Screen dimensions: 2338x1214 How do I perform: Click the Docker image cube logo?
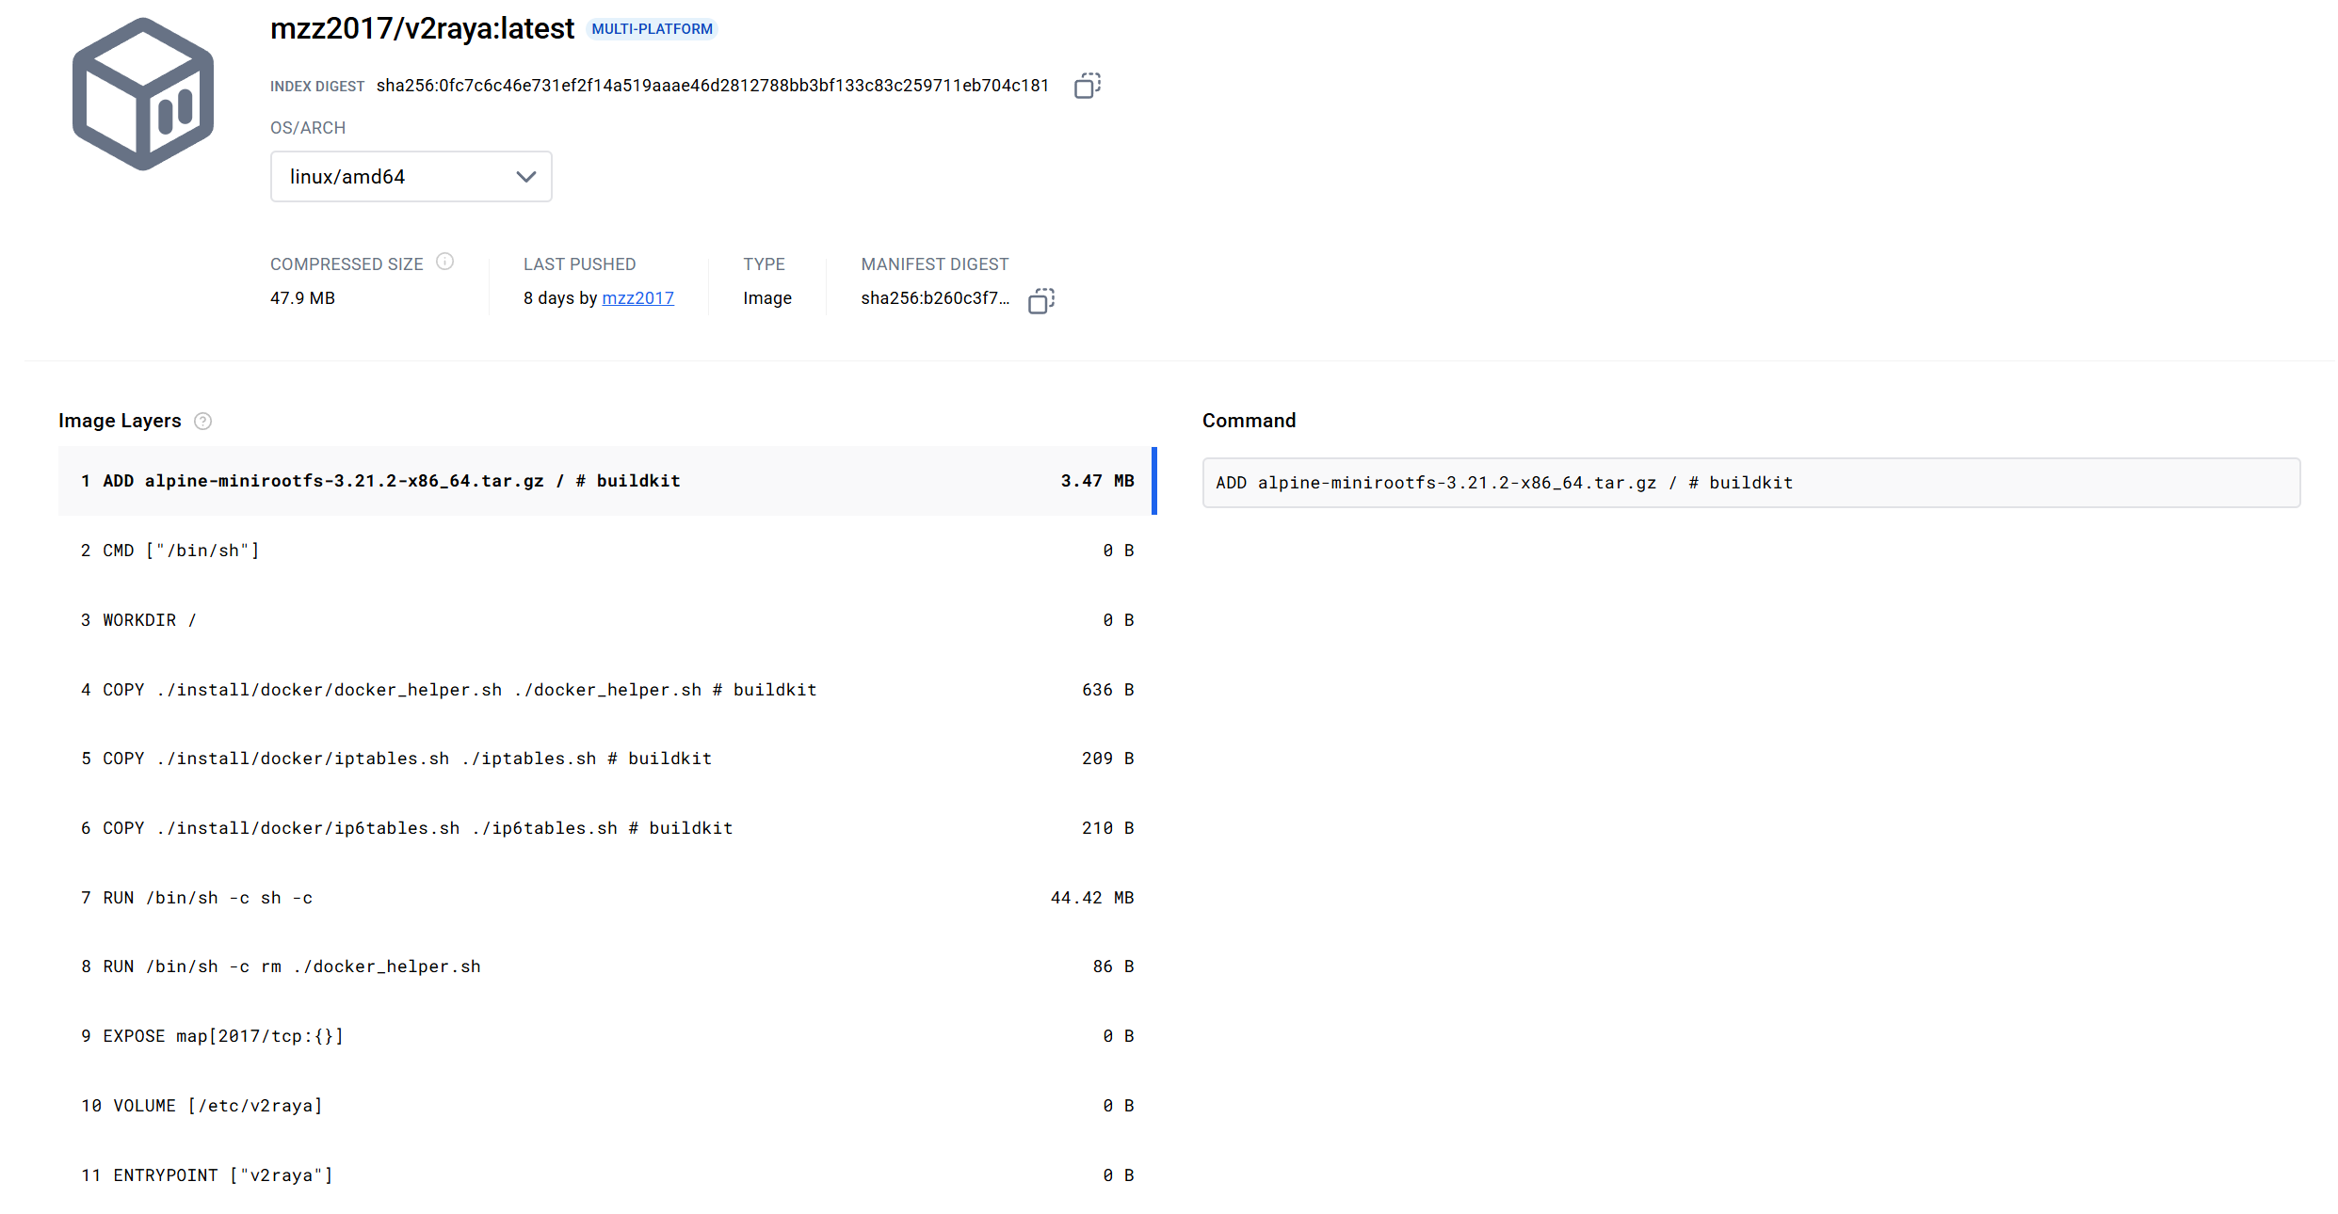(x=143, y=94)
